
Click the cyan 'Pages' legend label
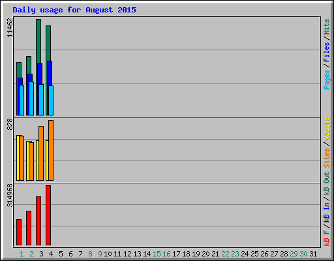[326, 80]
